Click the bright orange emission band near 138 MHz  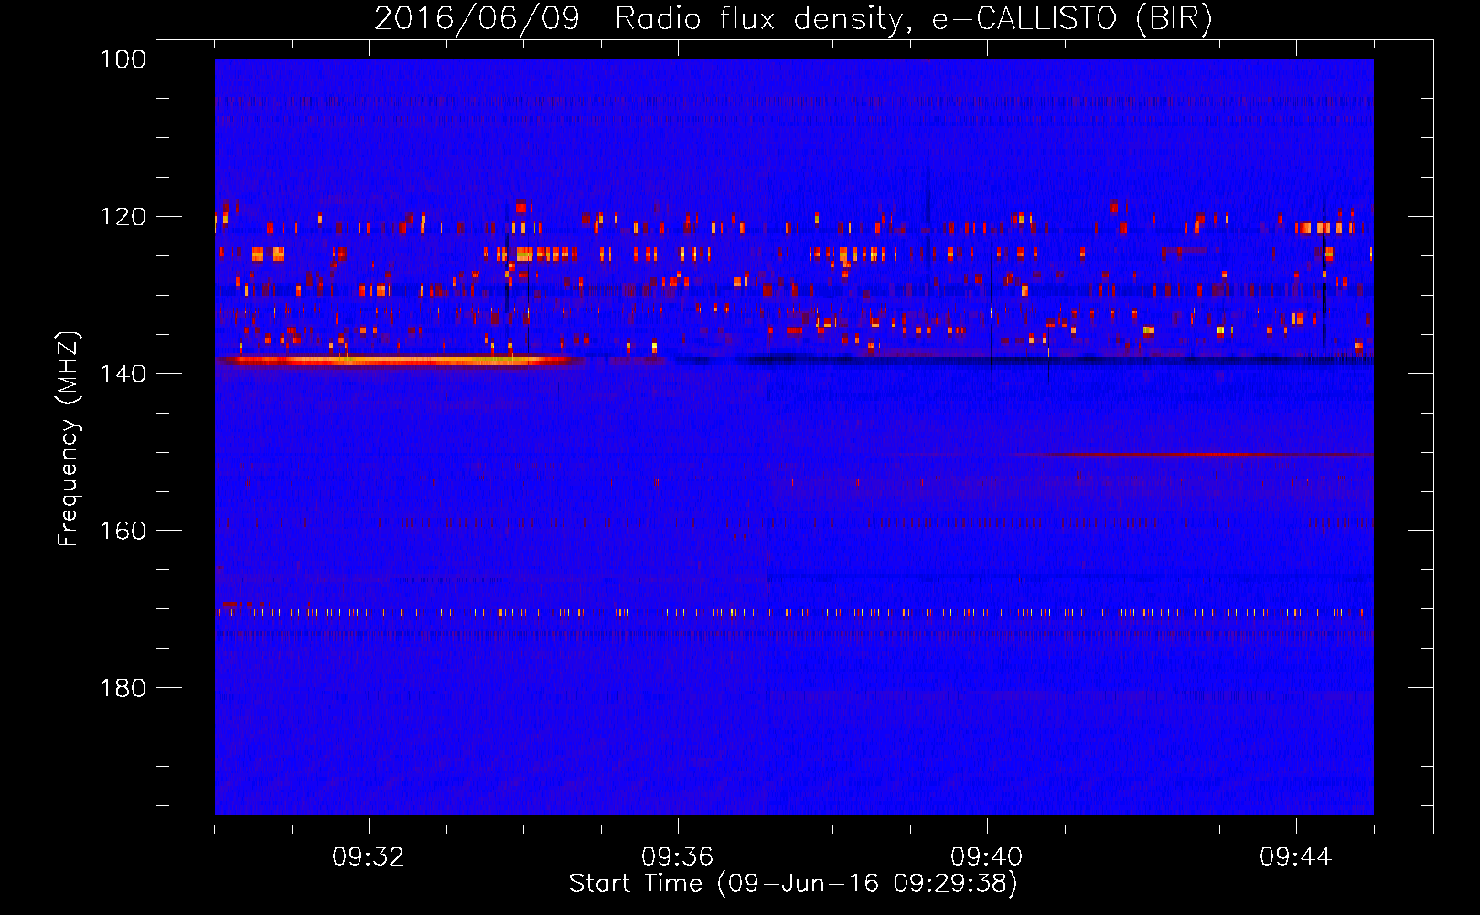click(402, 361)
